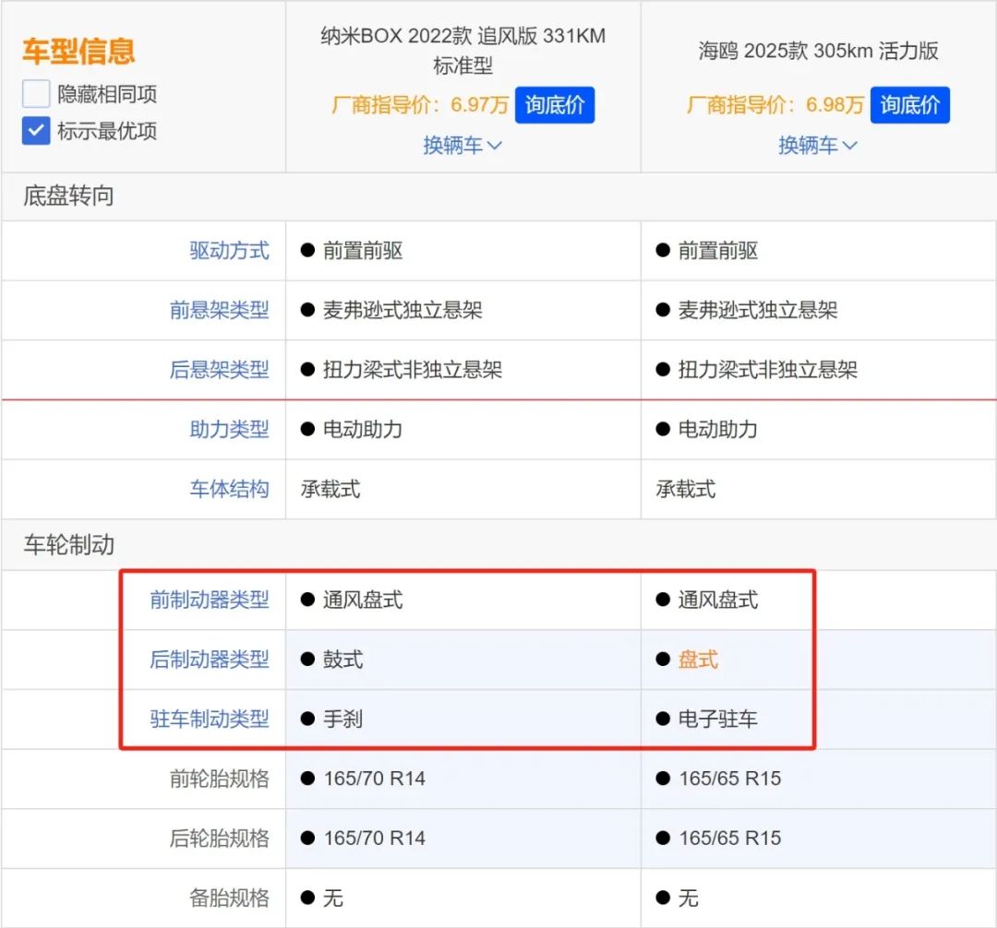Screen dimensions: 997x928
Task: Click 165/70 R14 in 前轮胎规格 row
Action: 375,779
